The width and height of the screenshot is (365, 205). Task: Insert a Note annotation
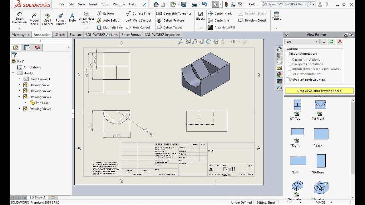click(x=72, y=18)
